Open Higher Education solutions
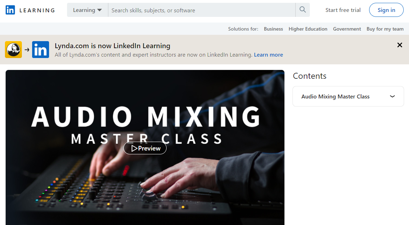The width and height of the screenshot is (409, 225). [308, 29]
